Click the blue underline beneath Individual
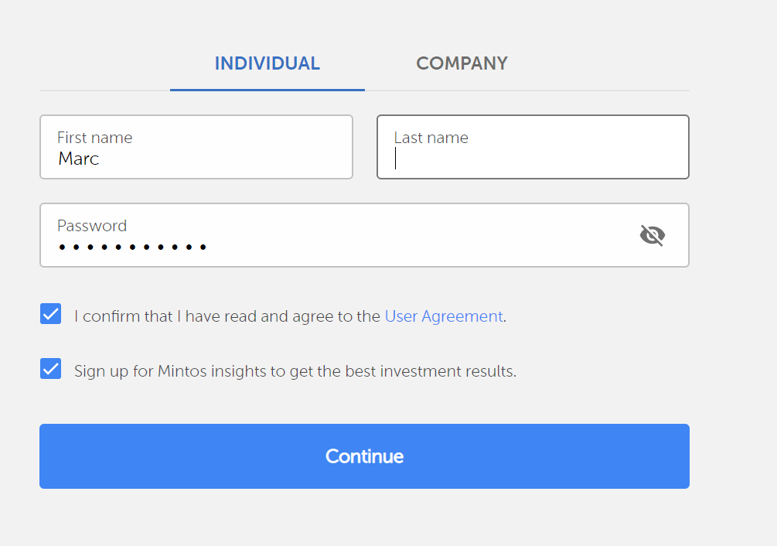777x546 pixels. click(x=267, y=90)
